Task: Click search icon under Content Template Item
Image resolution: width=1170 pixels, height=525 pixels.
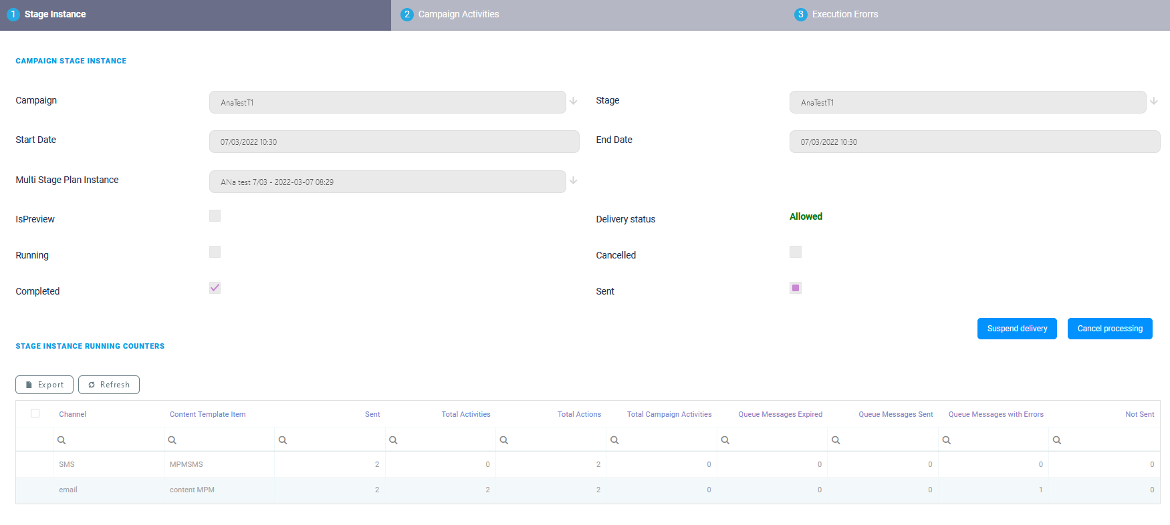Action: coord(172,440)
